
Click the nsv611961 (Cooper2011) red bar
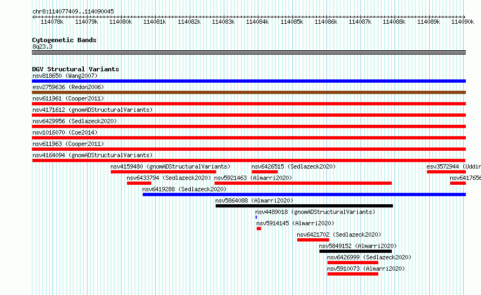pos(249,104)
